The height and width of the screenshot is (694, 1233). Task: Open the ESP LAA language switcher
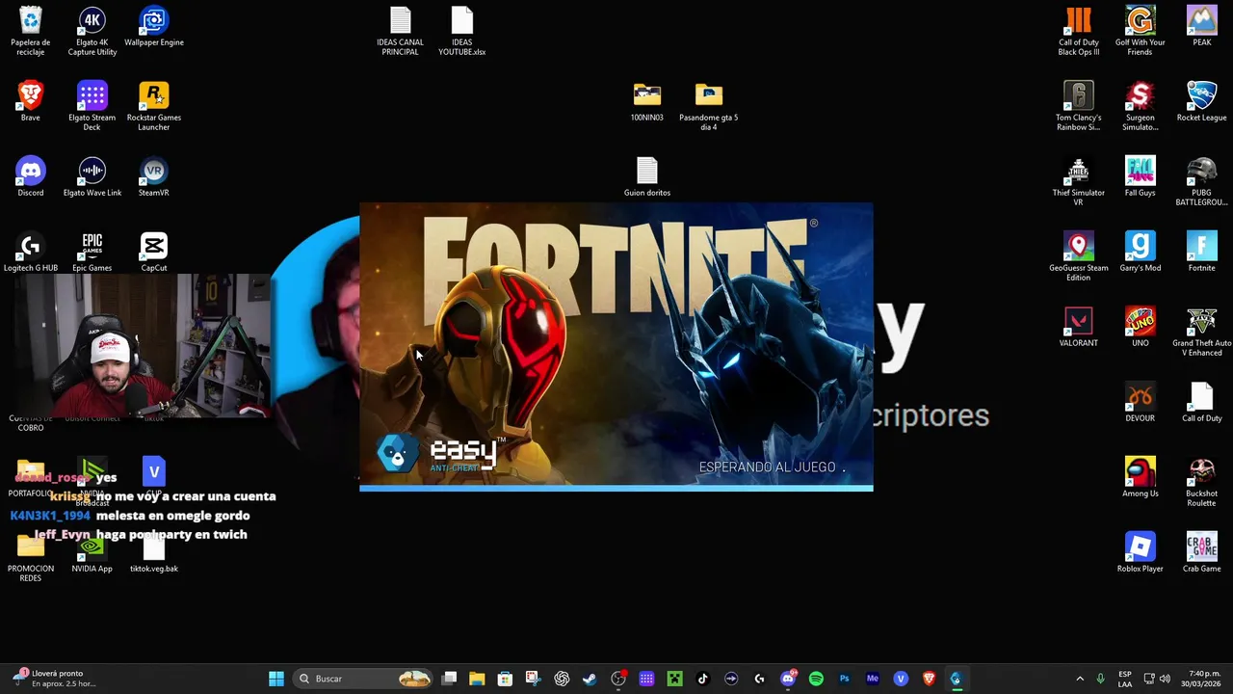pos(1125,679)
